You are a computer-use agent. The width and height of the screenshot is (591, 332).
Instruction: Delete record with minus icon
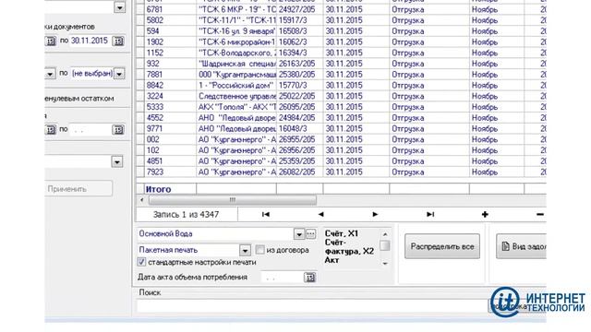539,214
